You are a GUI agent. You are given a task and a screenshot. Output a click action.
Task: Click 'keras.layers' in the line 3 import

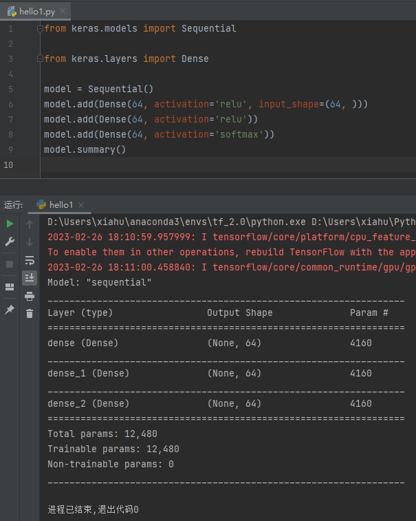105,59
